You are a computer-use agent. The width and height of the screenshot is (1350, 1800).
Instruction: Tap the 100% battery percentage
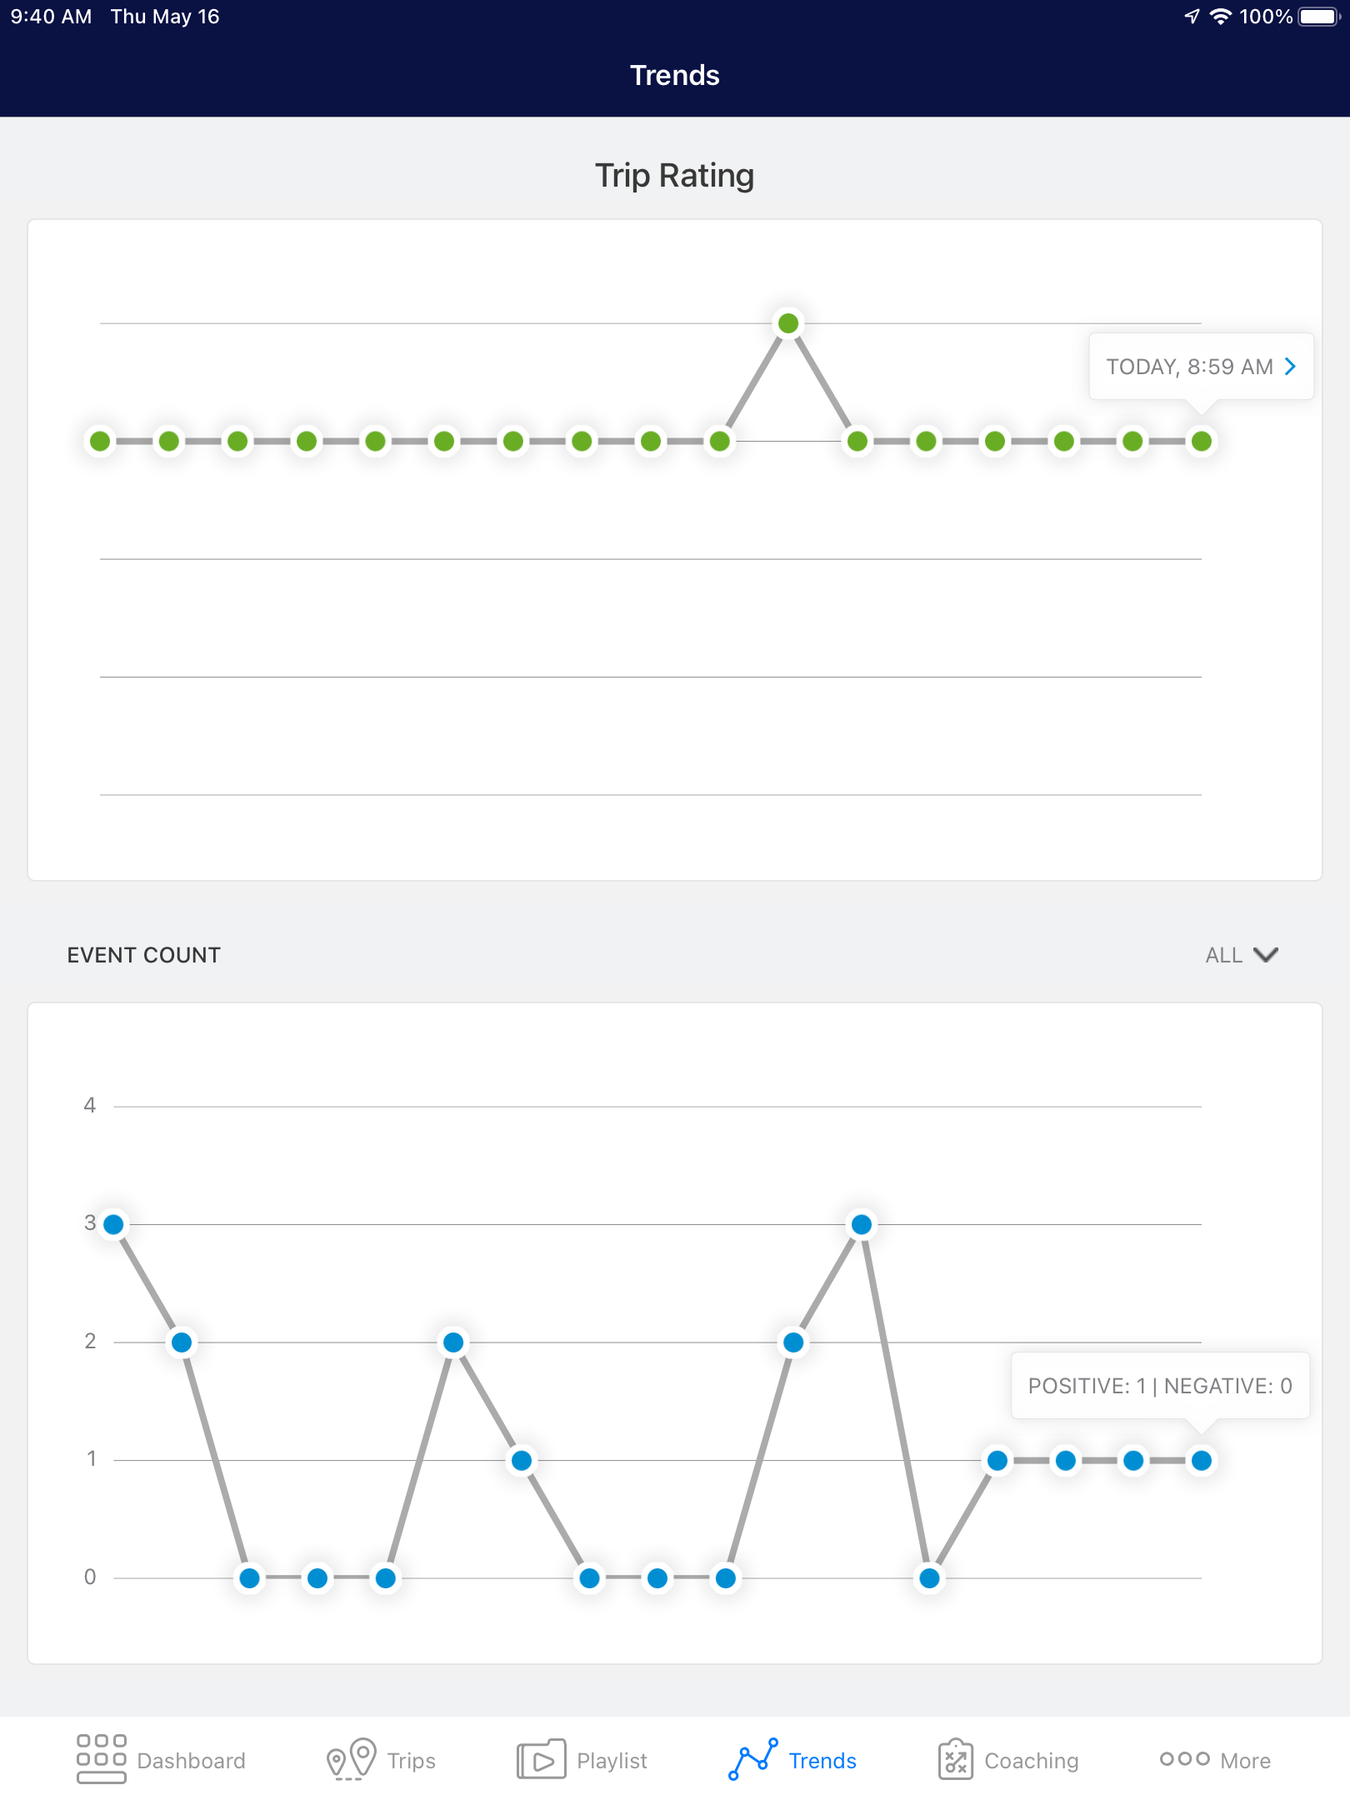[1265, 17]
